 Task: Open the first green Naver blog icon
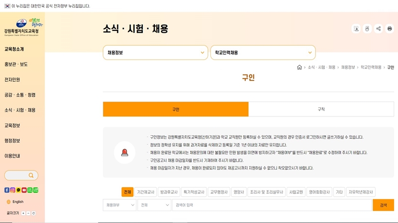(30, 190)
